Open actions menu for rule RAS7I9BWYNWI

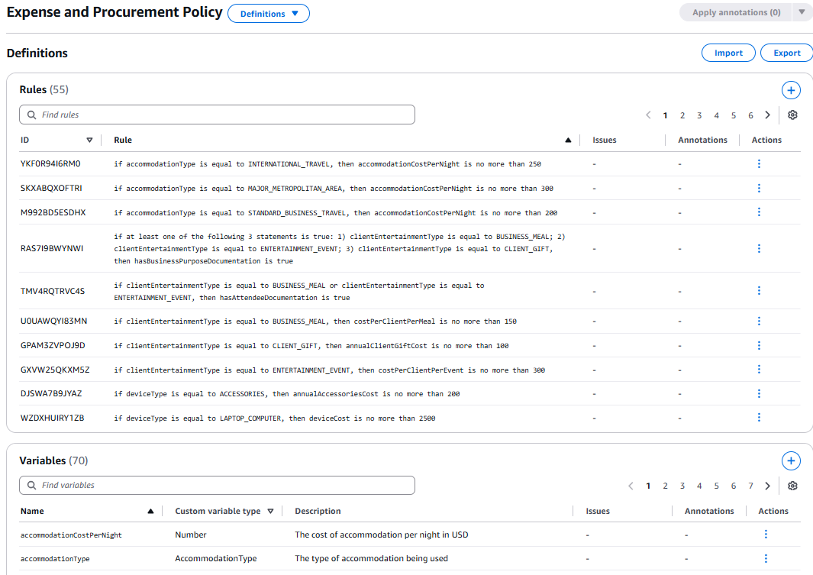tap(759, 248)
